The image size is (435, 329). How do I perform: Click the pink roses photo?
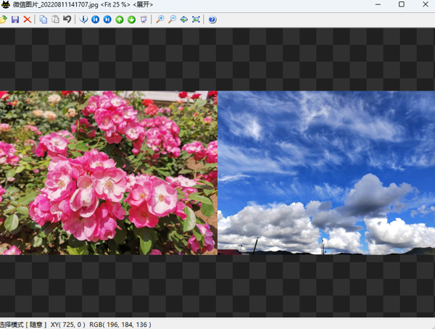click(x=109, y=172)
